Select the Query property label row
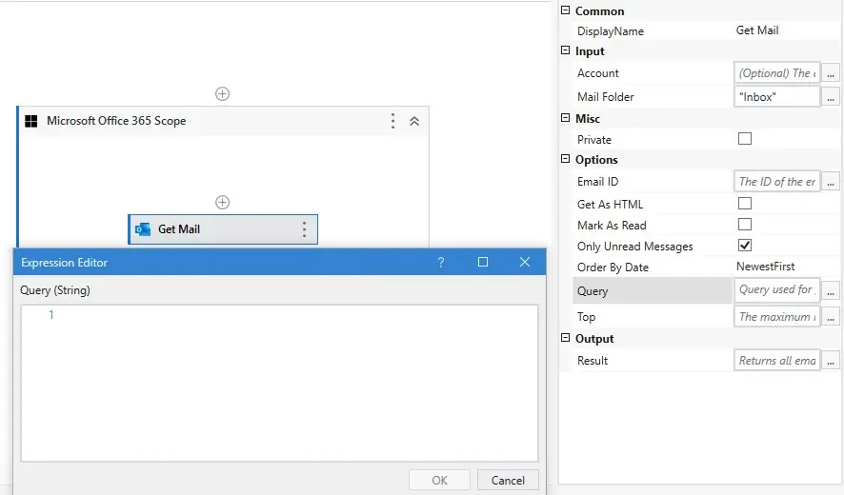The width and height of the screenshot is (844, 495). (x=652, y=290)
